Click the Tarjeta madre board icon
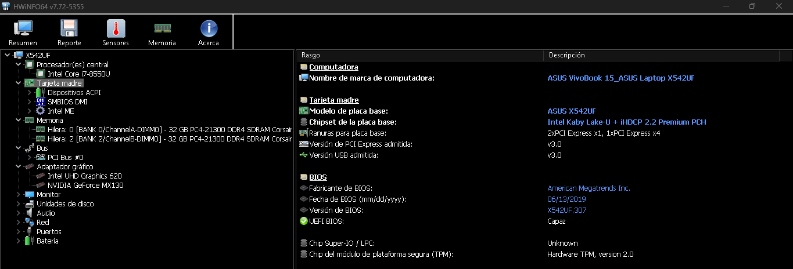Screen dimensions: 793x269 tap(30, 83)
